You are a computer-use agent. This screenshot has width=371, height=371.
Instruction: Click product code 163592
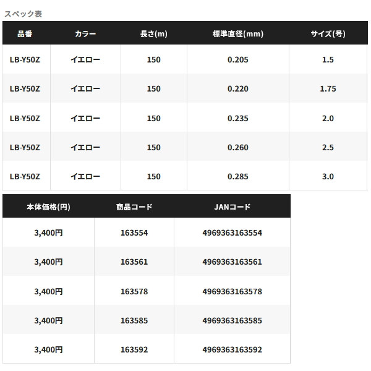point(134,350)
